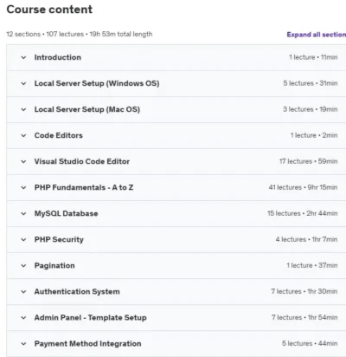Click the Pagination section chevron icon
This screenshot has width=346, height=357.
(23, 265)
